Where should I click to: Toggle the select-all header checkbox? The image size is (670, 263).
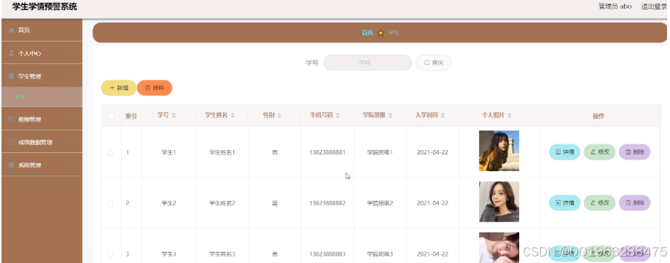(111, 116)
